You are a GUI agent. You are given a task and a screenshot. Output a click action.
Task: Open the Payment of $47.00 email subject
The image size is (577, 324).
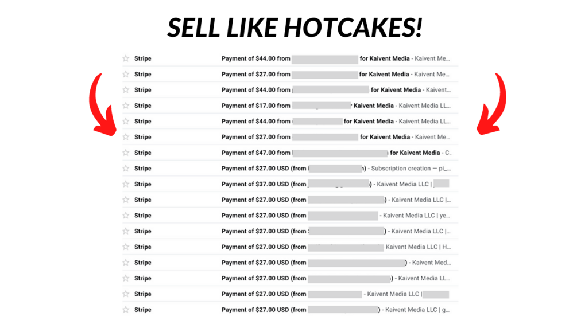(x=255, y=153)
